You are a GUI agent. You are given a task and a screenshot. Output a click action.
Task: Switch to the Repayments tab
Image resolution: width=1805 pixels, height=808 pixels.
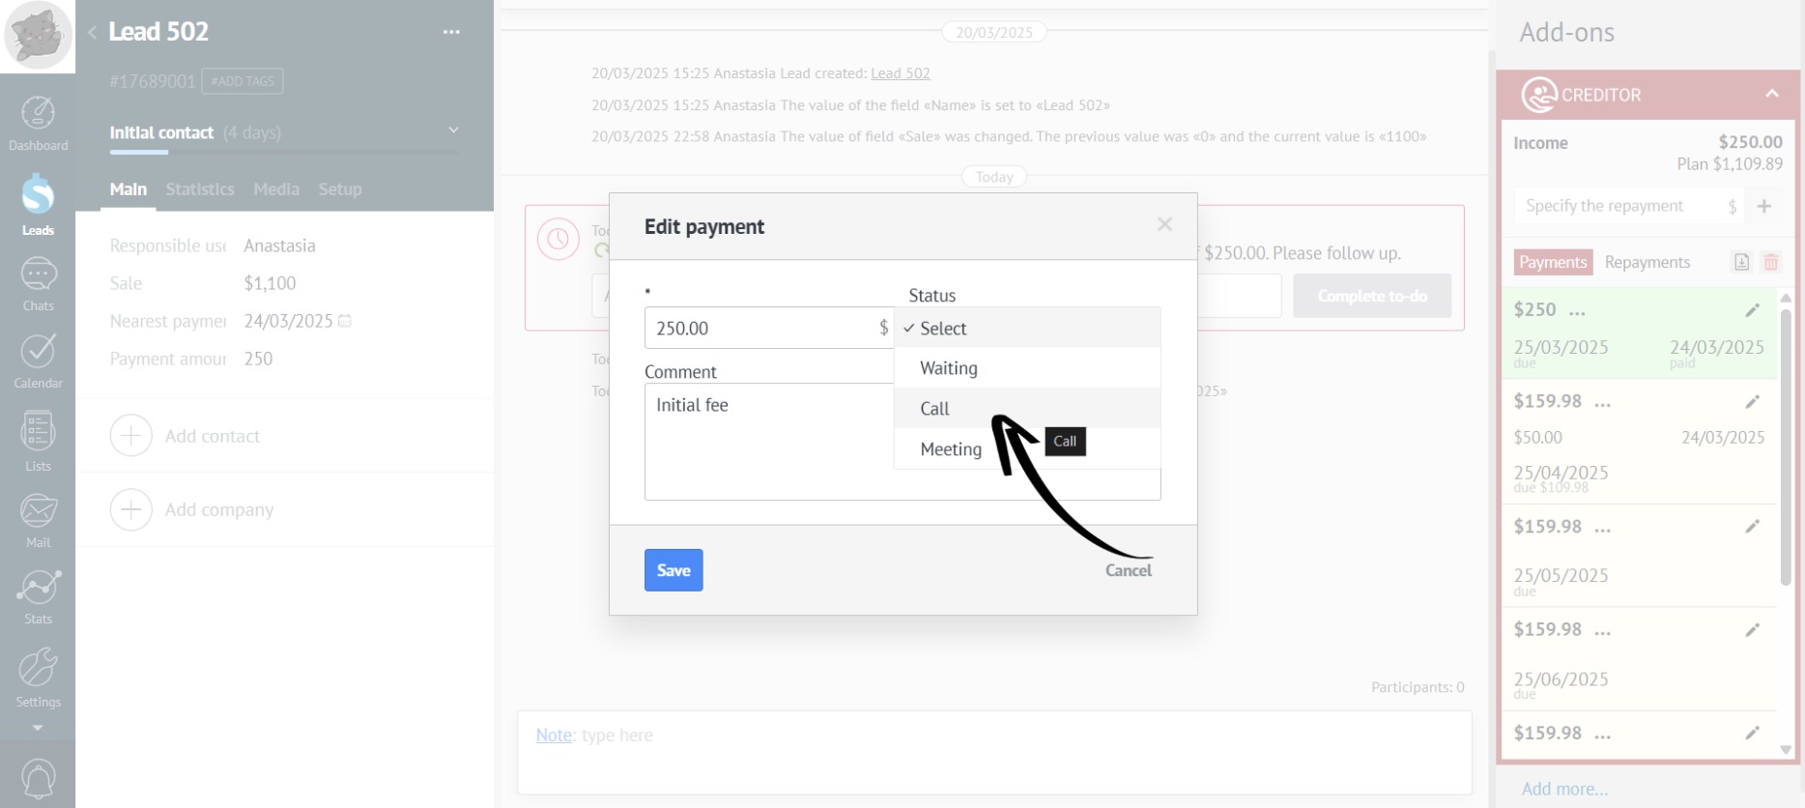[1647, 262]
